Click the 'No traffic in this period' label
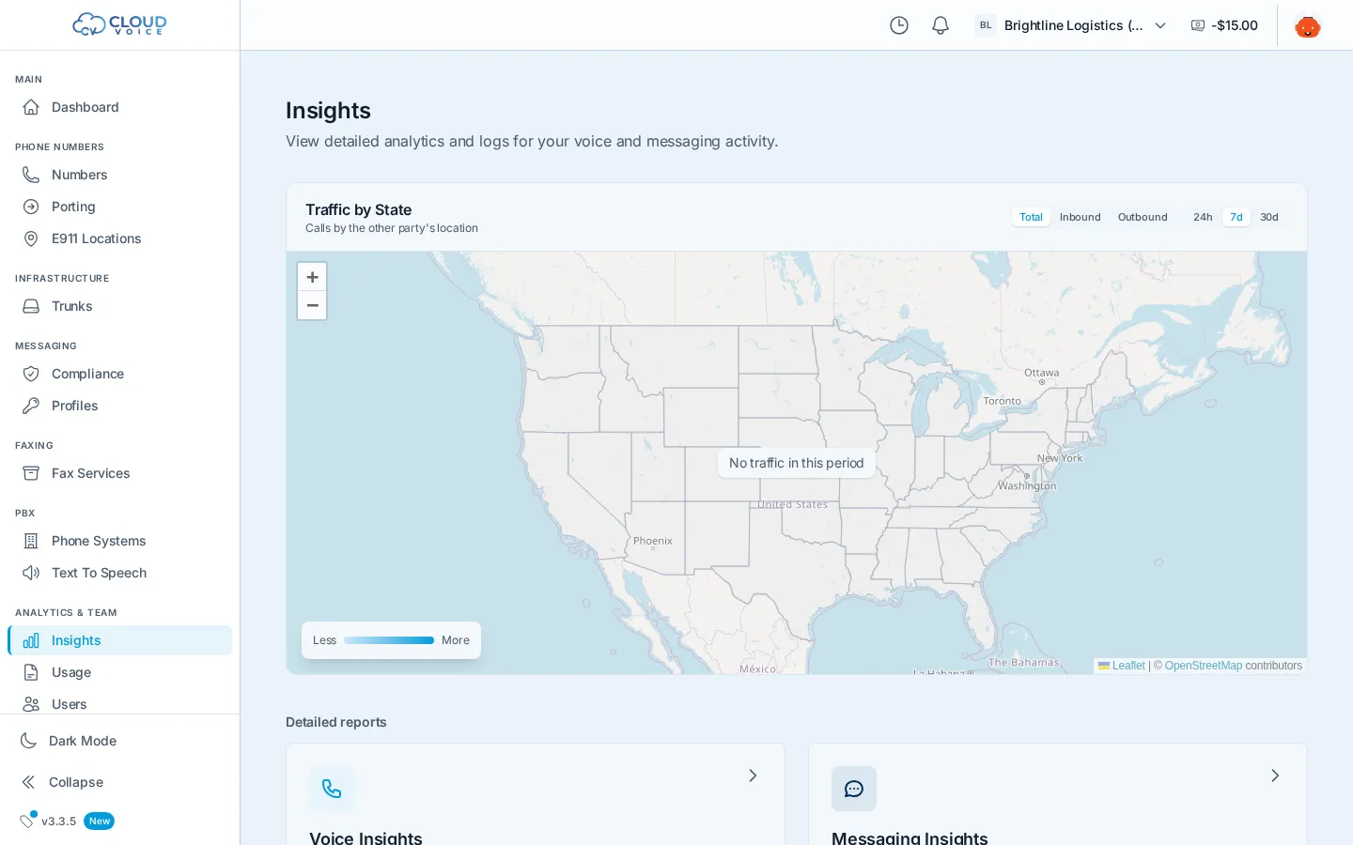Screen dimensions: 1353x845 coord(796,463)
